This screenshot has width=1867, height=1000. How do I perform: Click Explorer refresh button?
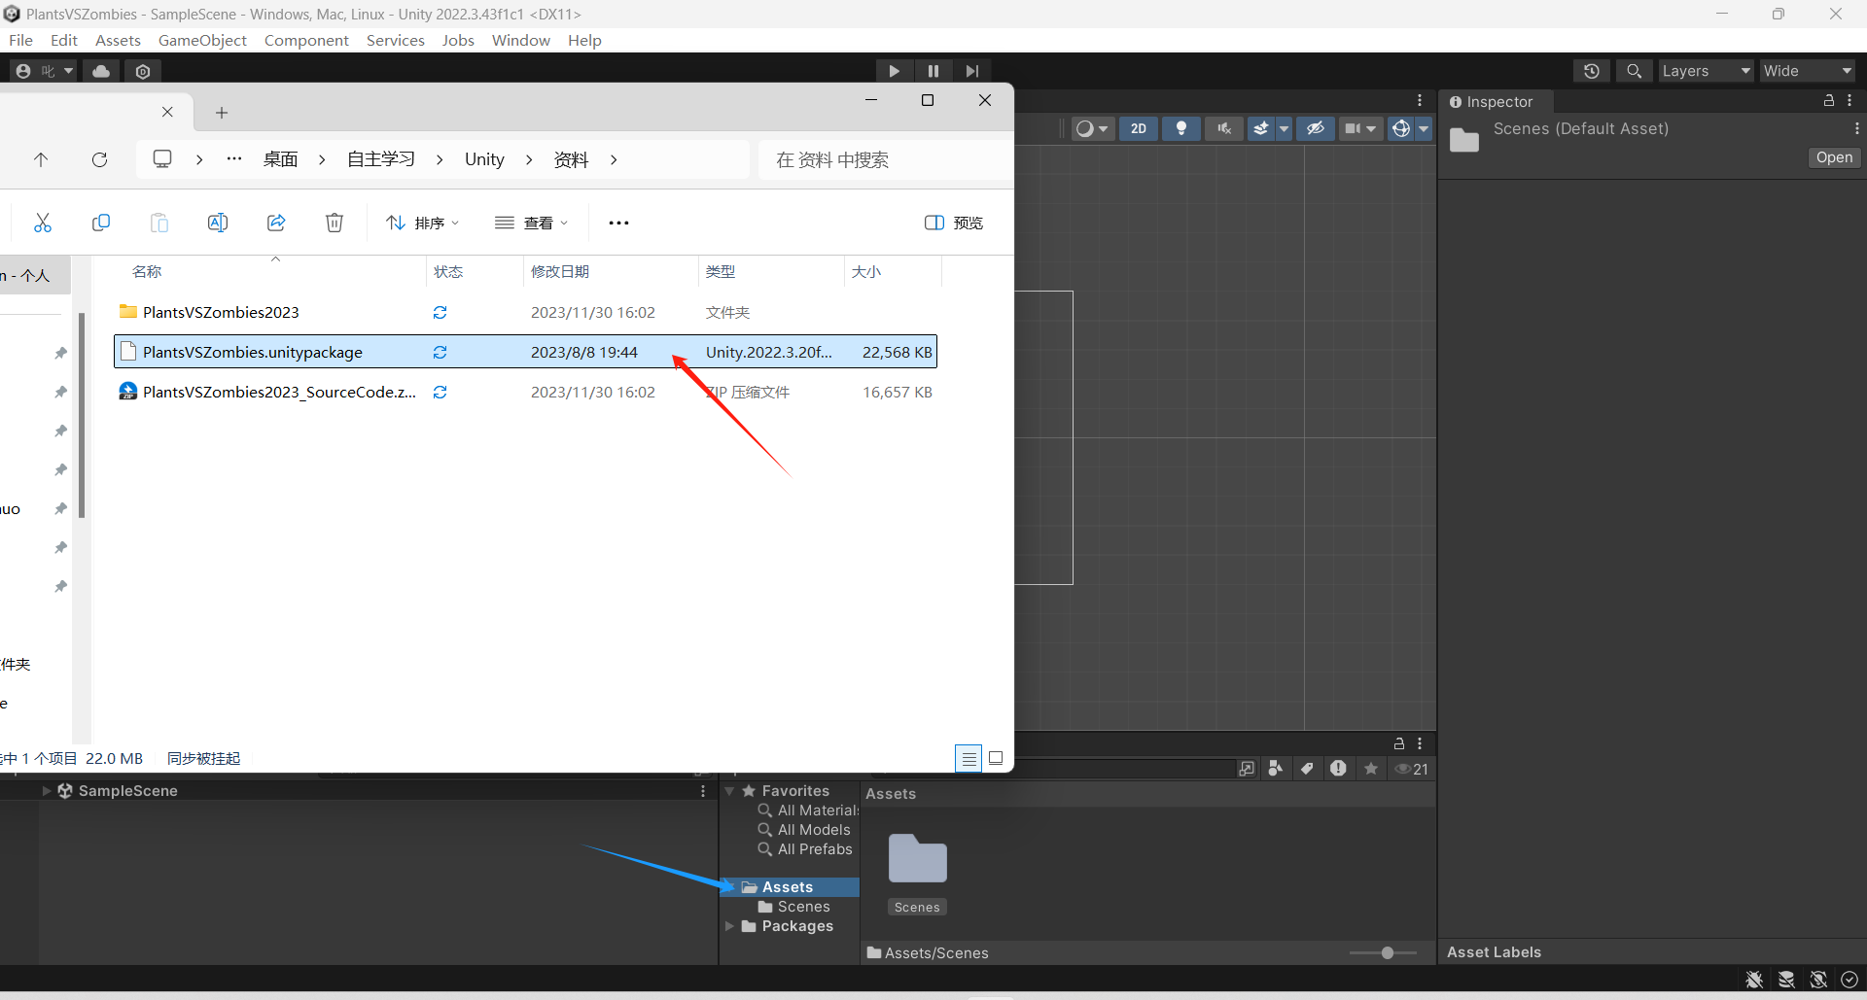click(99, 159)
